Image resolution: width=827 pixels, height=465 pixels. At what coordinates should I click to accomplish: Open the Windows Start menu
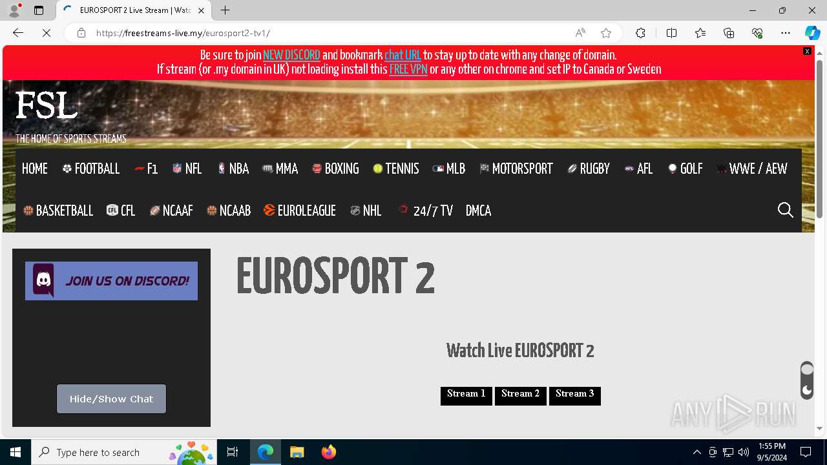[16, 452]
